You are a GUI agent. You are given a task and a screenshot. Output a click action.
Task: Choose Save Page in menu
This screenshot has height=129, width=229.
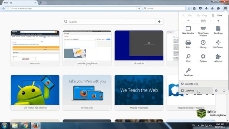[218, 30]
